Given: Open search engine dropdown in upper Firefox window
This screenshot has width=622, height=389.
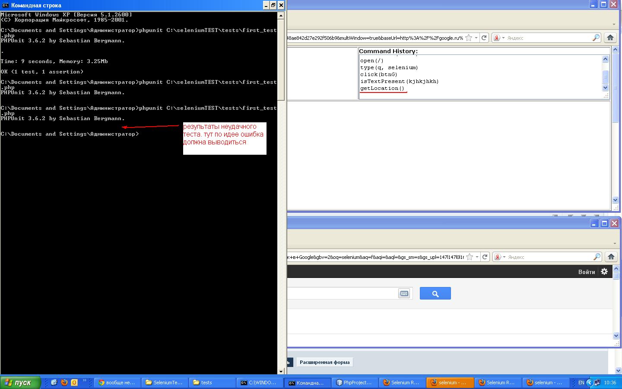Looking at the screenshot, I should pos(503,38).
